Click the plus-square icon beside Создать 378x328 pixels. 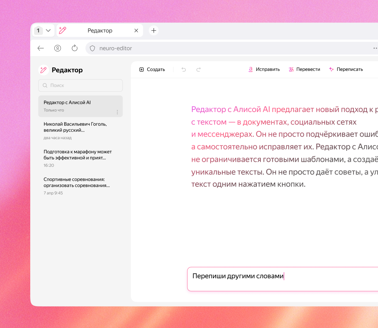point(141,70)
